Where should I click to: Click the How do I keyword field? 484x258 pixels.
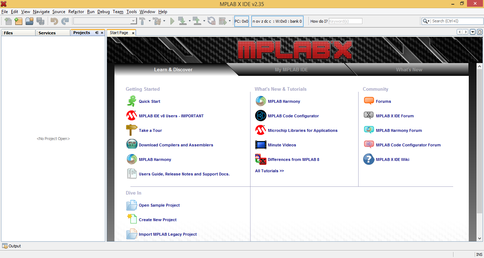pos(345,21)
